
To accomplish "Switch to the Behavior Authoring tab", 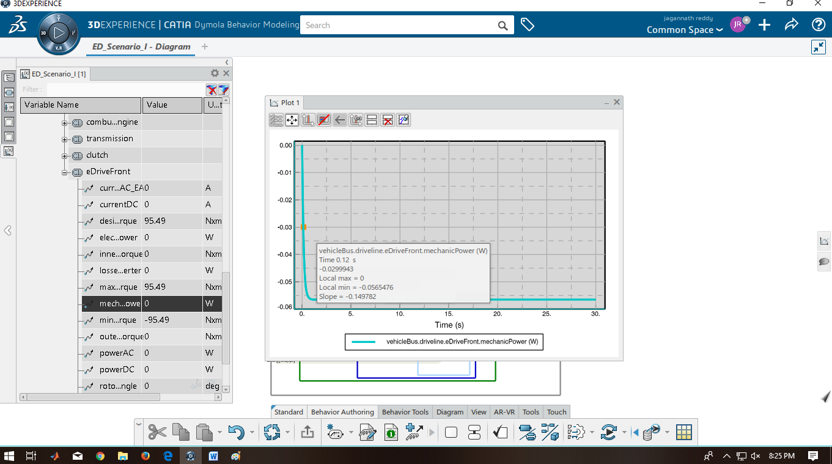I will pos(342,412).
